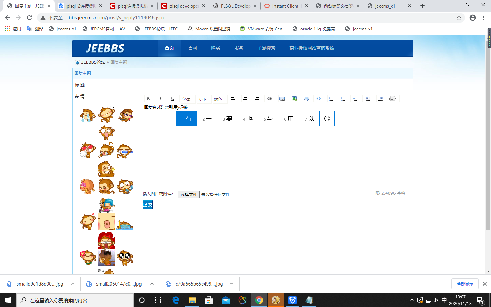Open the 大小 font size dropdown
Viewport: 491px width, 307px height.
(202, 99)
